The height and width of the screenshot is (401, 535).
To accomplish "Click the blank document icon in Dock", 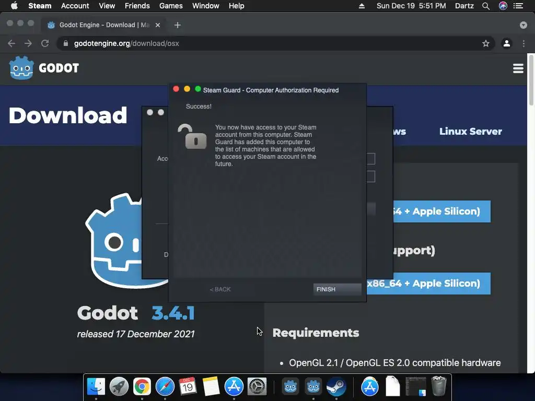I will coord(393,387).
